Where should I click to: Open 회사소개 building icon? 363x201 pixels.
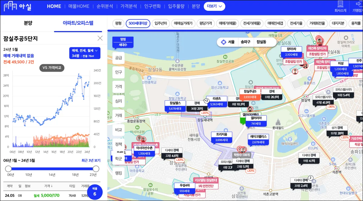(x=340, y=4)
